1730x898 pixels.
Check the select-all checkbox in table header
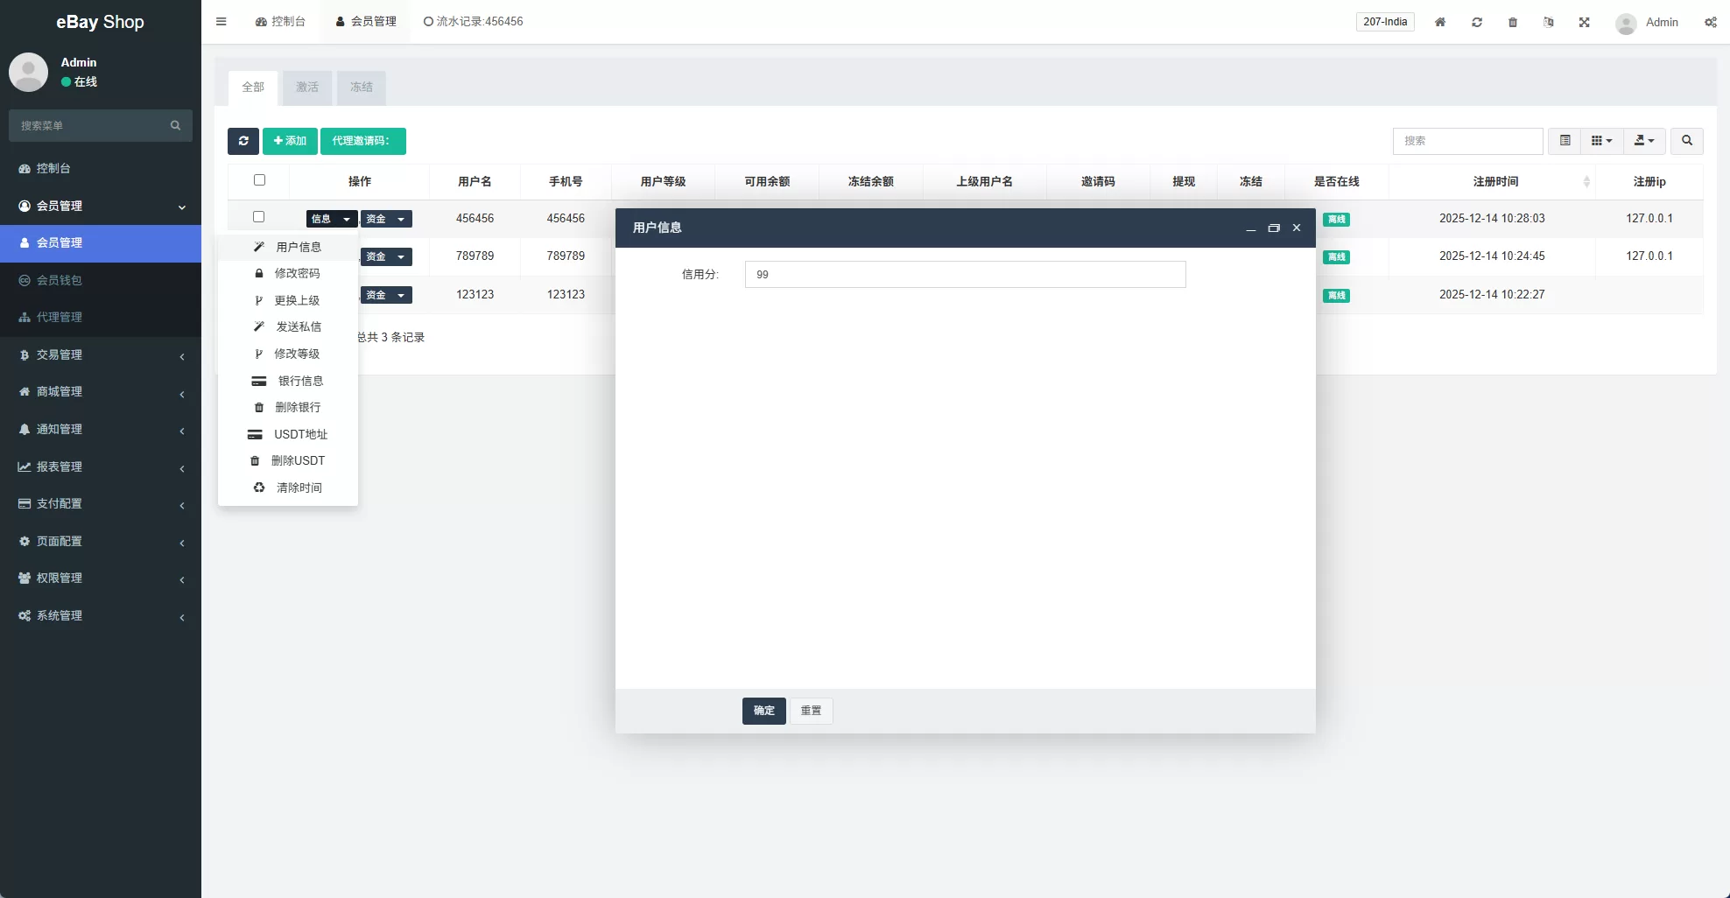pos(259,180)
